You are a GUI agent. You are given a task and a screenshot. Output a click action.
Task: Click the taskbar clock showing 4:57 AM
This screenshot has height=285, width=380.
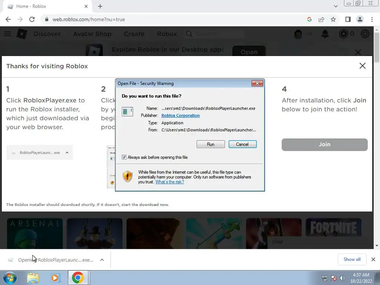(x=361, y=278)
